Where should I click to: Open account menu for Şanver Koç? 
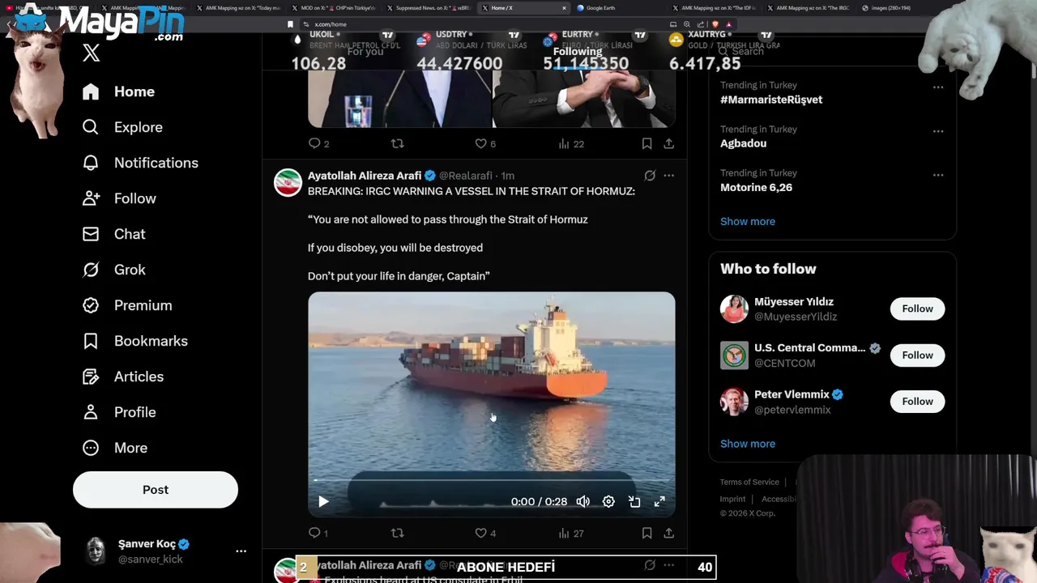pos(241,551)
